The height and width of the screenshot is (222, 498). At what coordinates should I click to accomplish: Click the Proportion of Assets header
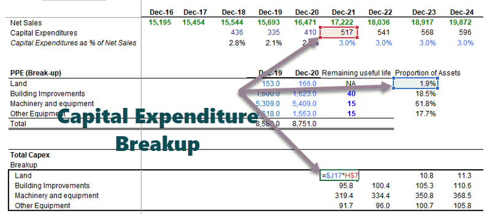click(x=427, y=74)
